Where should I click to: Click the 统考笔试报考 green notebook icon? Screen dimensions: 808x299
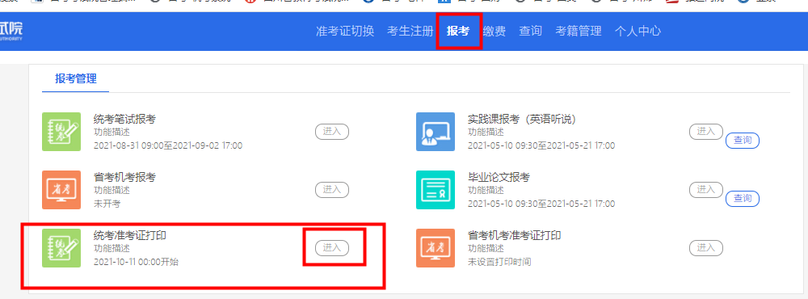click(61, 132)
